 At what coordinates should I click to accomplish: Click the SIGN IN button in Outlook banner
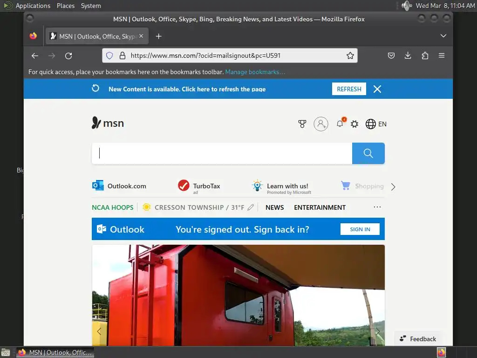tap(360, 229)
